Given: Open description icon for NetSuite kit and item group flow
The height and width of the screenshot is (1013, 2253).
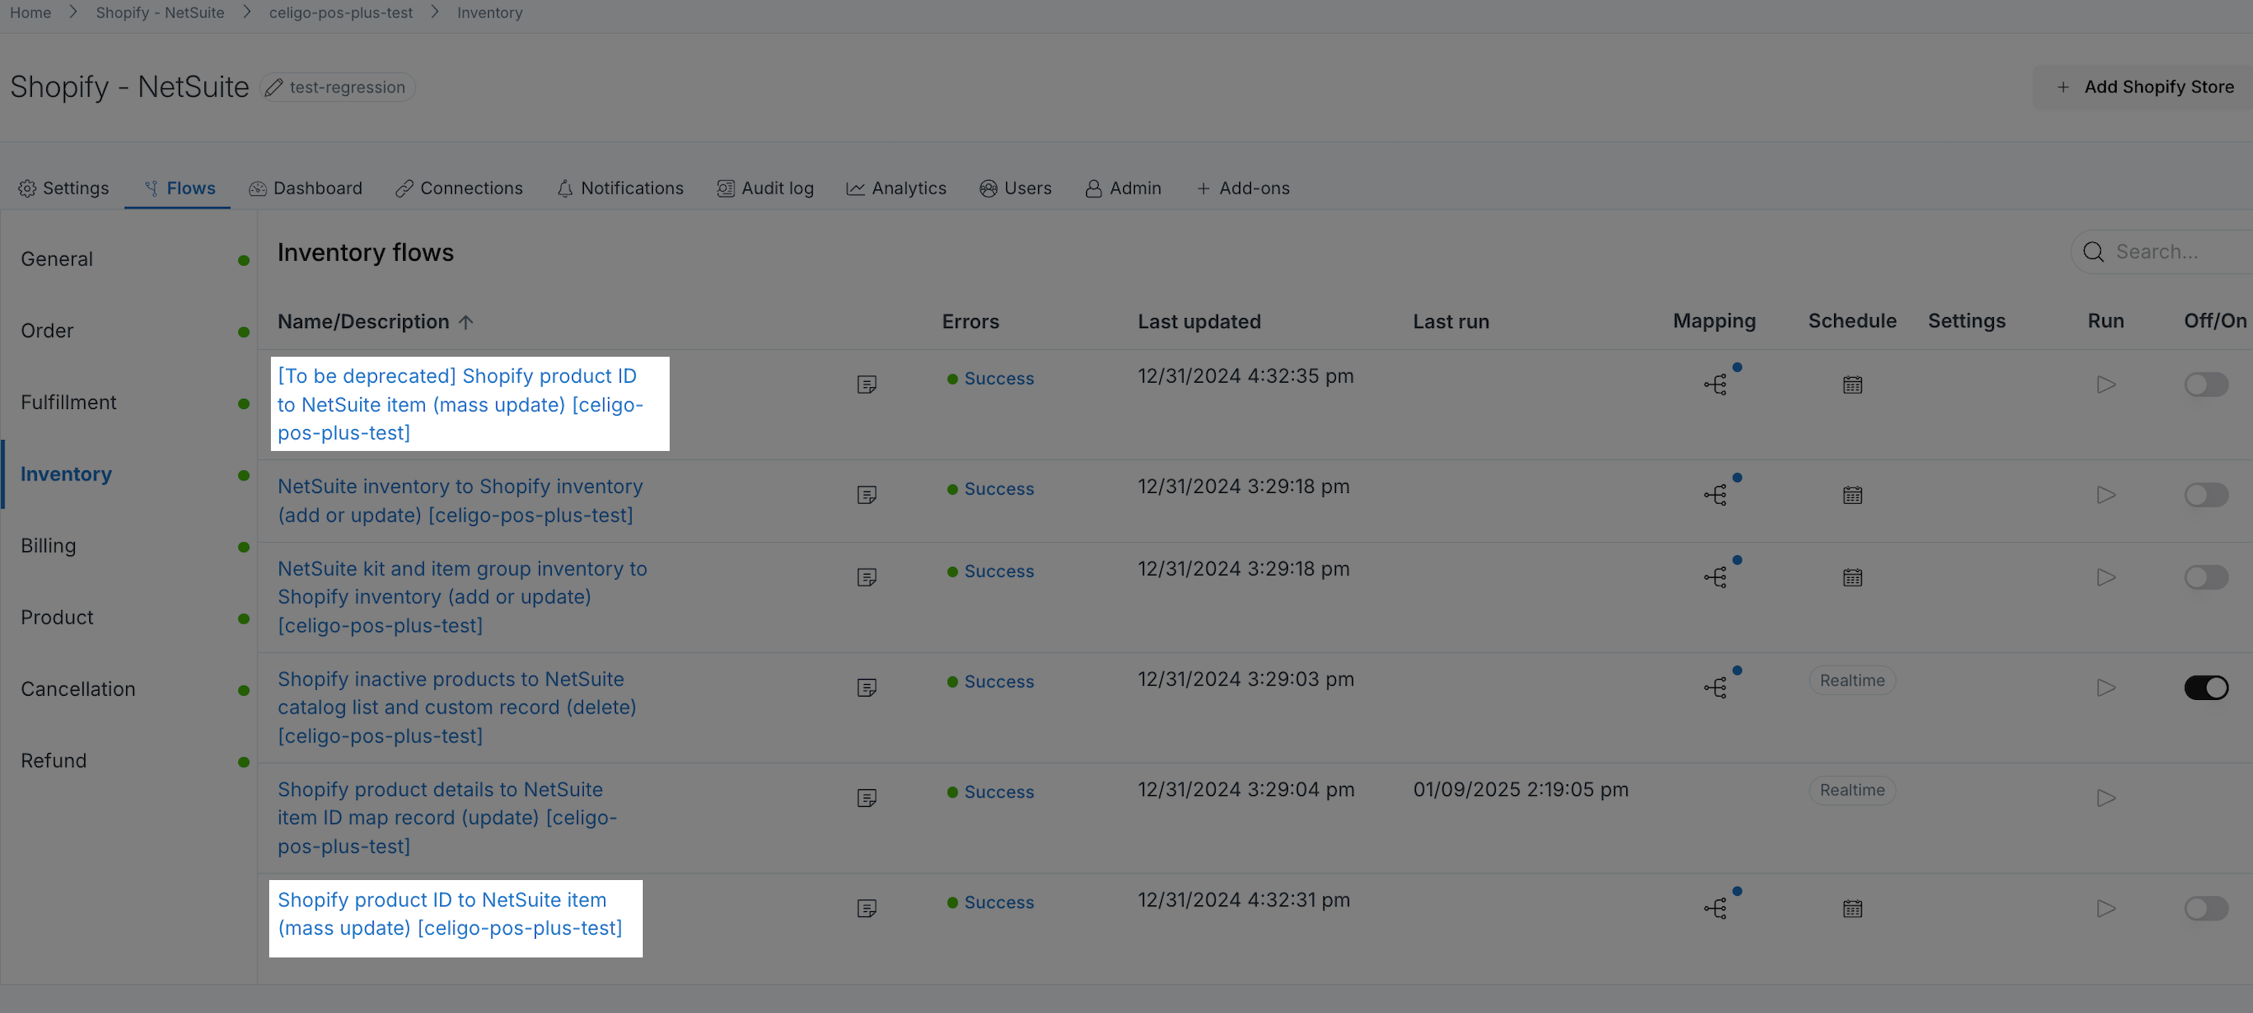Looking at the screenshot, I should click(x=866, y=577).
